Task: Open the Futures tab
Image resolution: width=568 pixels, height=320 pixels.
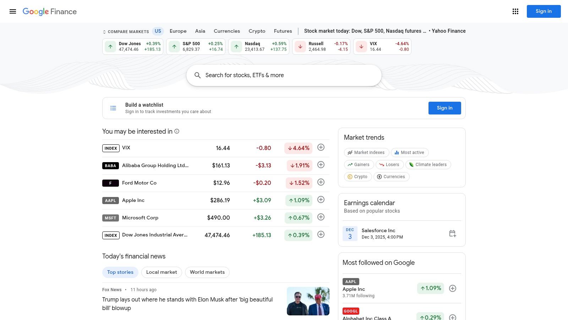Action: coord(283,31)
